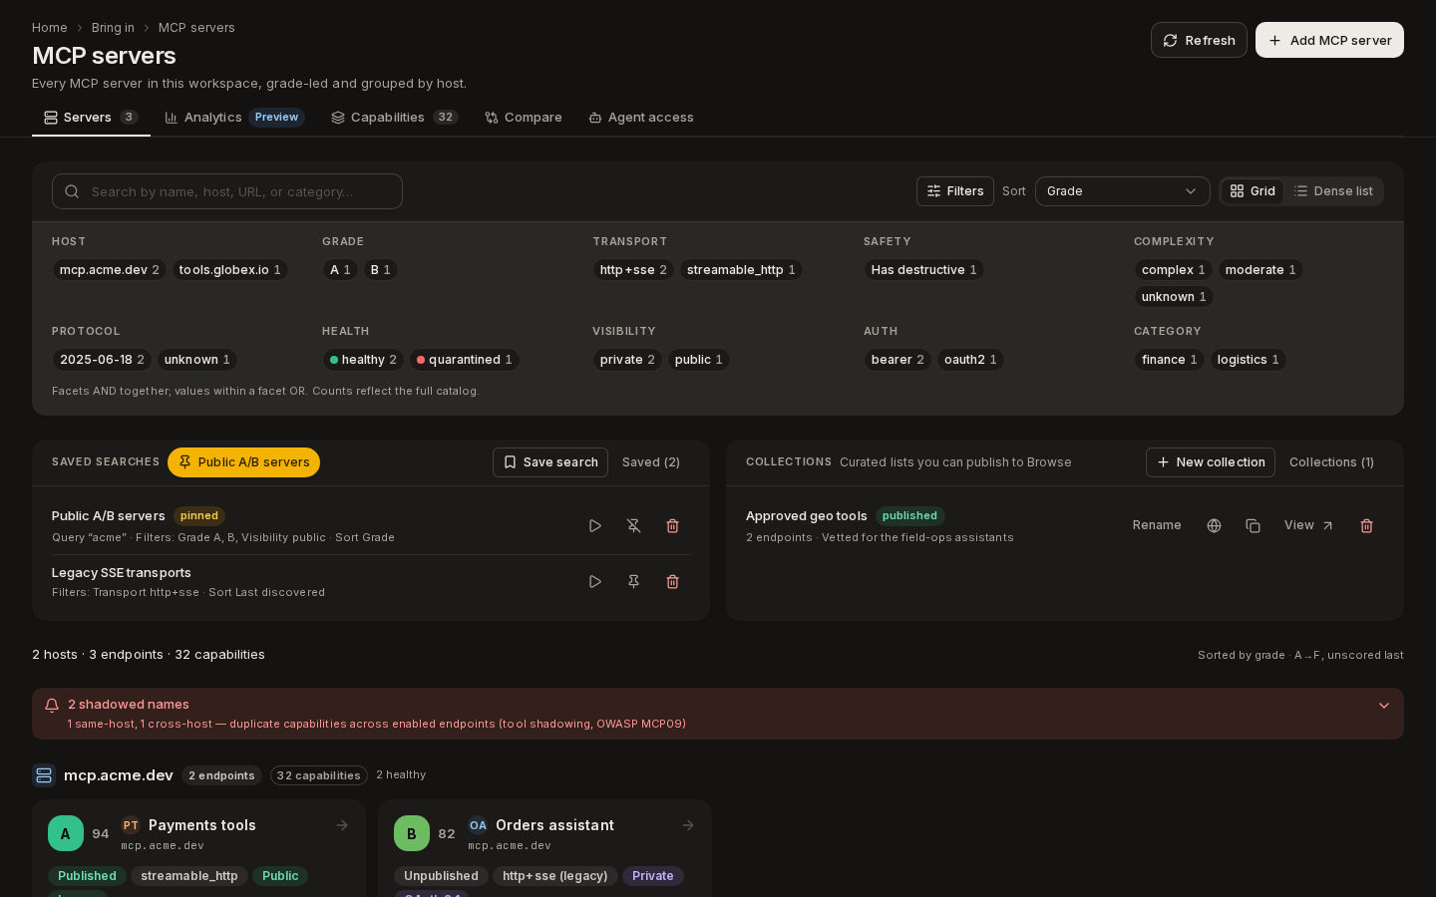Delete the Approved geo tools collection

coord(1366,525)
